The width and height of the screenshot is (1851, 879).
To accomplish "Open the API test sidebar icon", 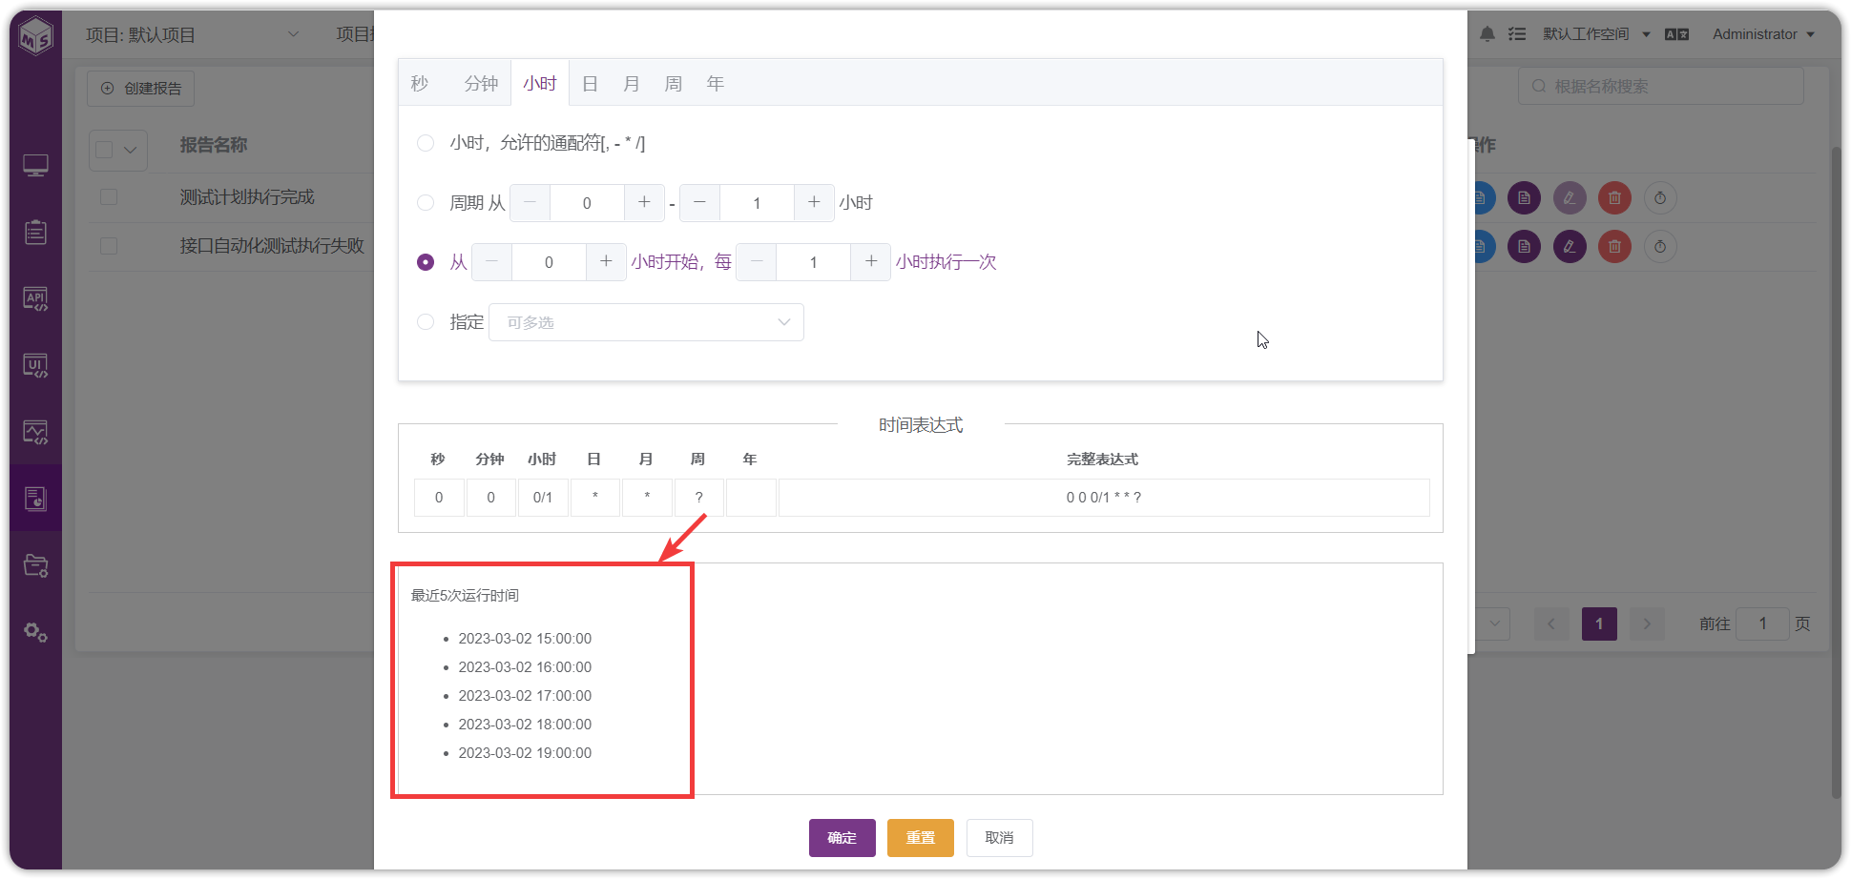I will pyautogui.click(x=36, y=299).
